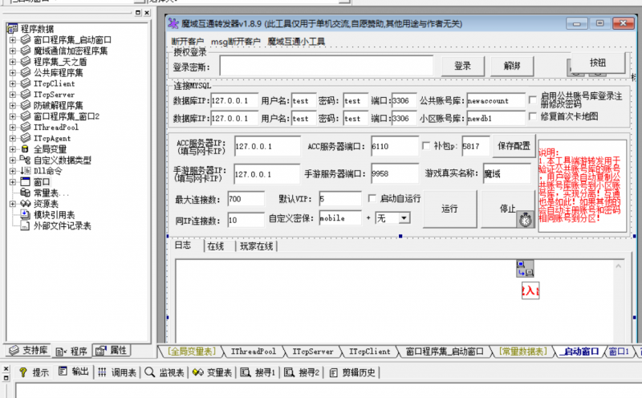The height and width of the screenshot is (398, 642).
Task: Select the 防破解程序集 module icon
Action: point(26,105)
